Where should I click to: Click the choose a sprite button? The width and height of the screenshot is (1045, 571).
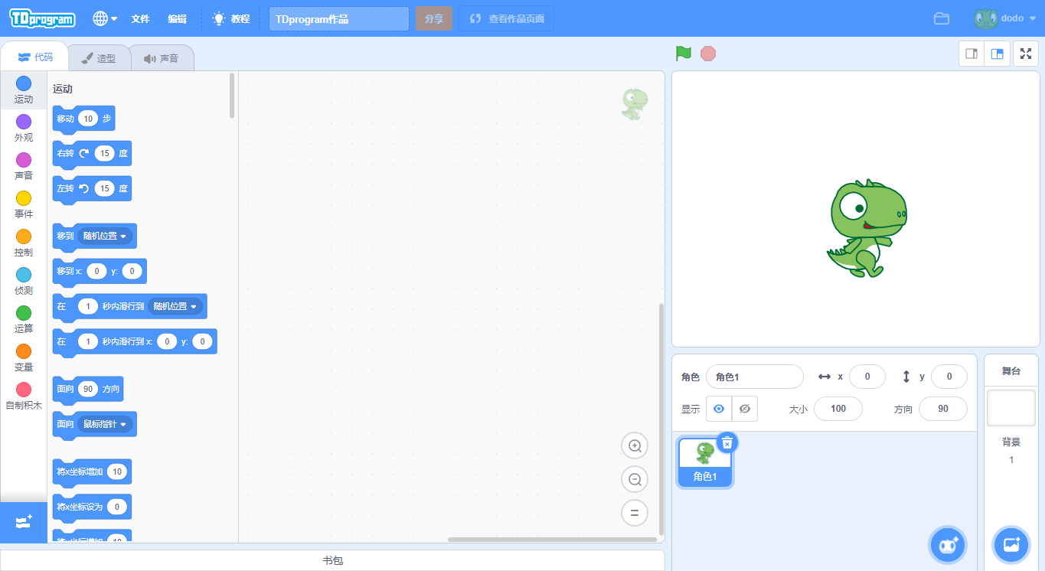coord(948,545)
